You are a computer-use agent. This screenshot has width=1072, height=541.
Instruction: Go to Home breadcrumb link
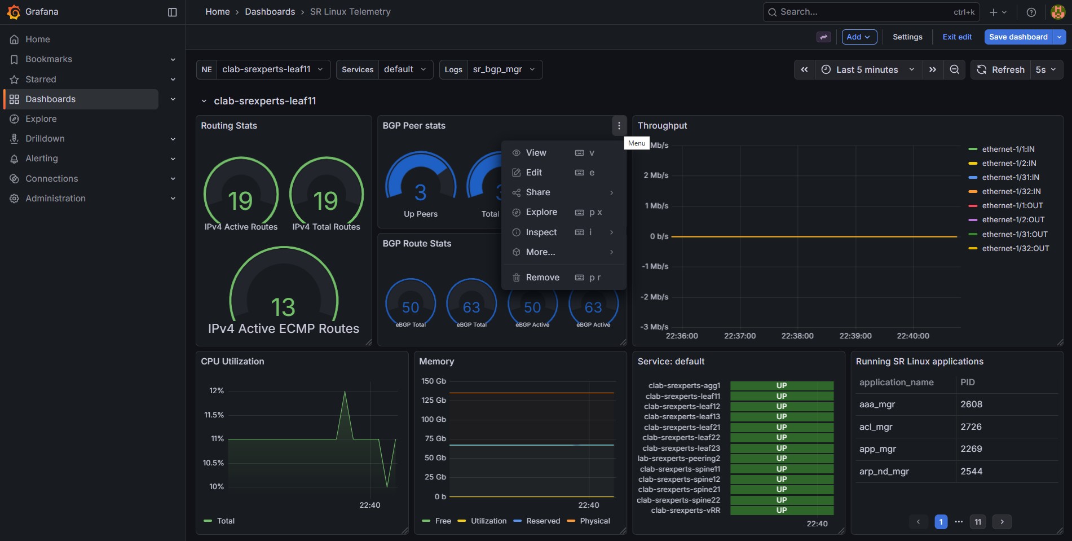pyautogui.click(x=218, y=12)
